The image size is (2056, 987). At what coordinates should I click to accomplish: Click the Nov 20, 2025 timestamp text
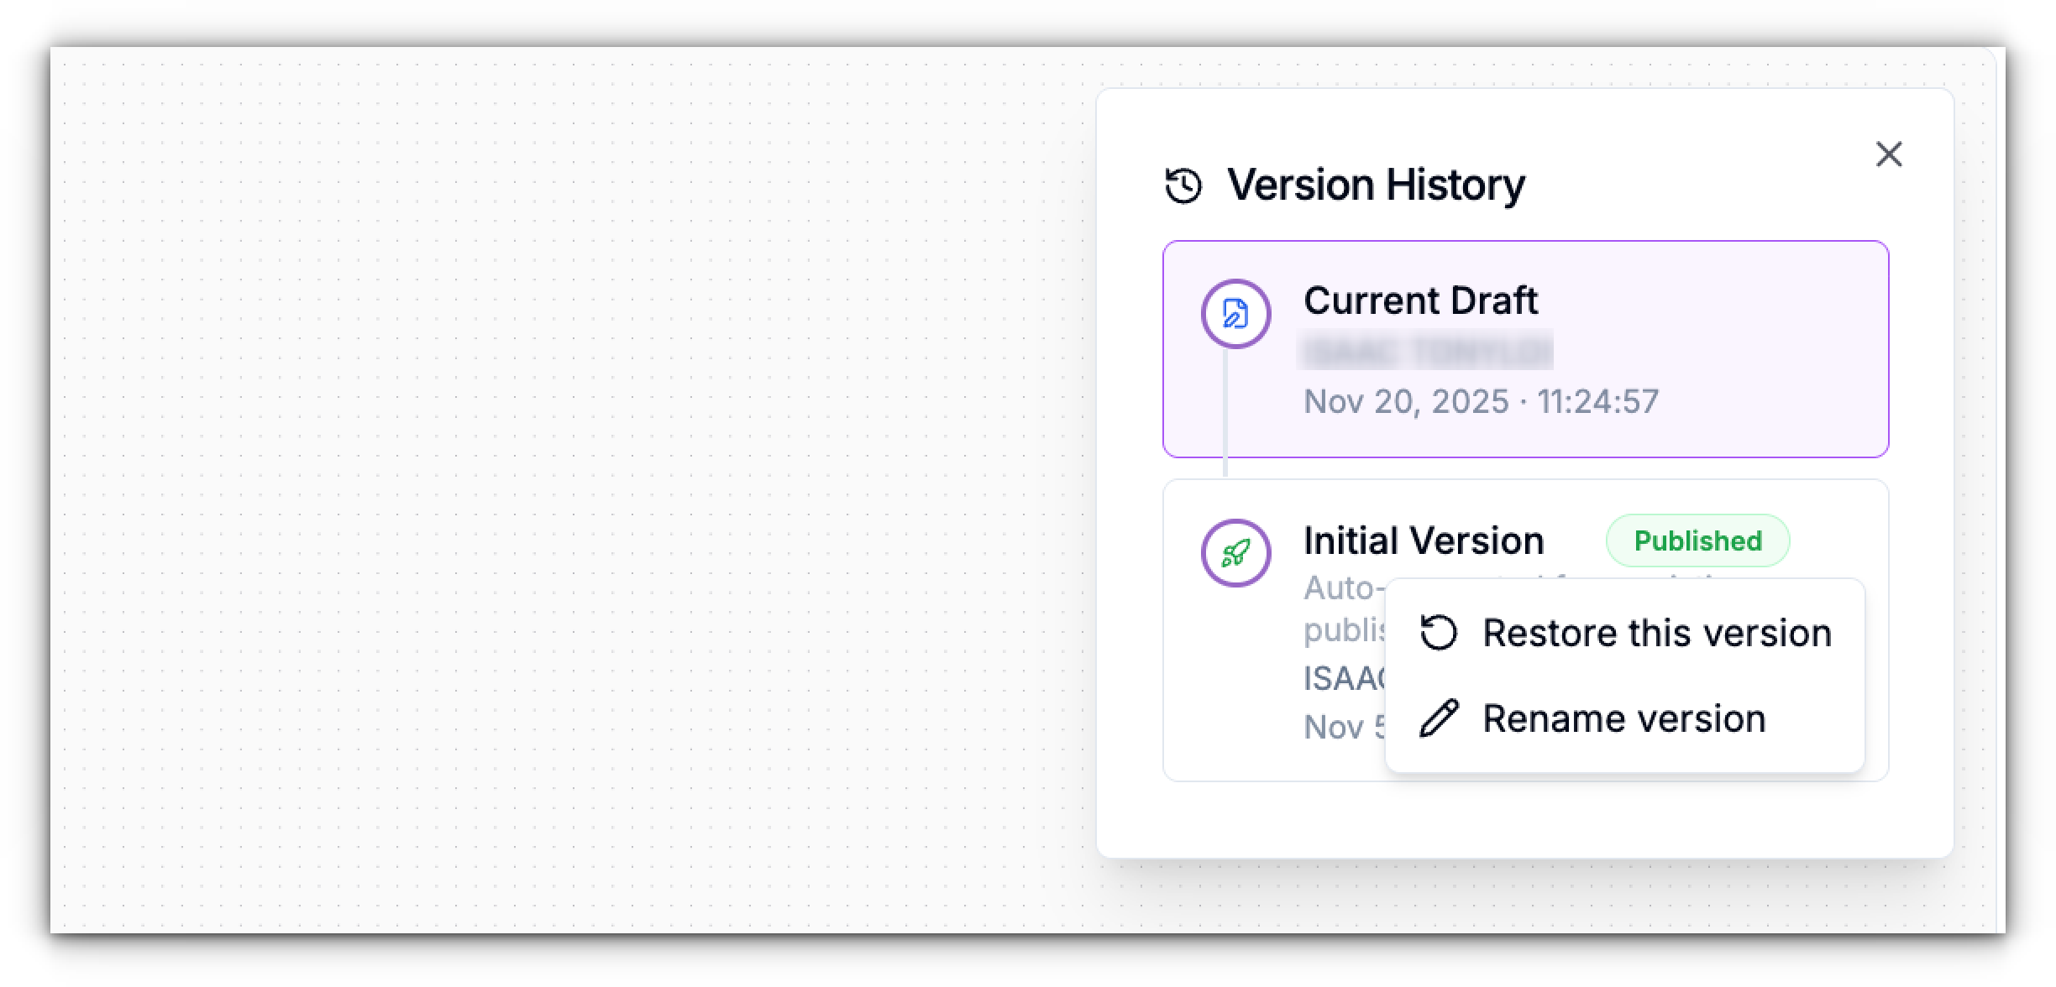[1482, 402]
